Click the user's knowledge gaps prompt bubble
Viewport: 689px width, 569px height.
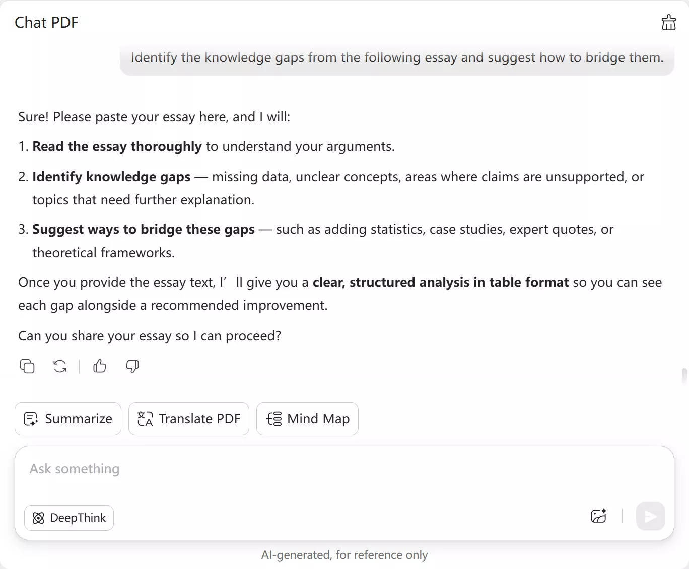397,58
